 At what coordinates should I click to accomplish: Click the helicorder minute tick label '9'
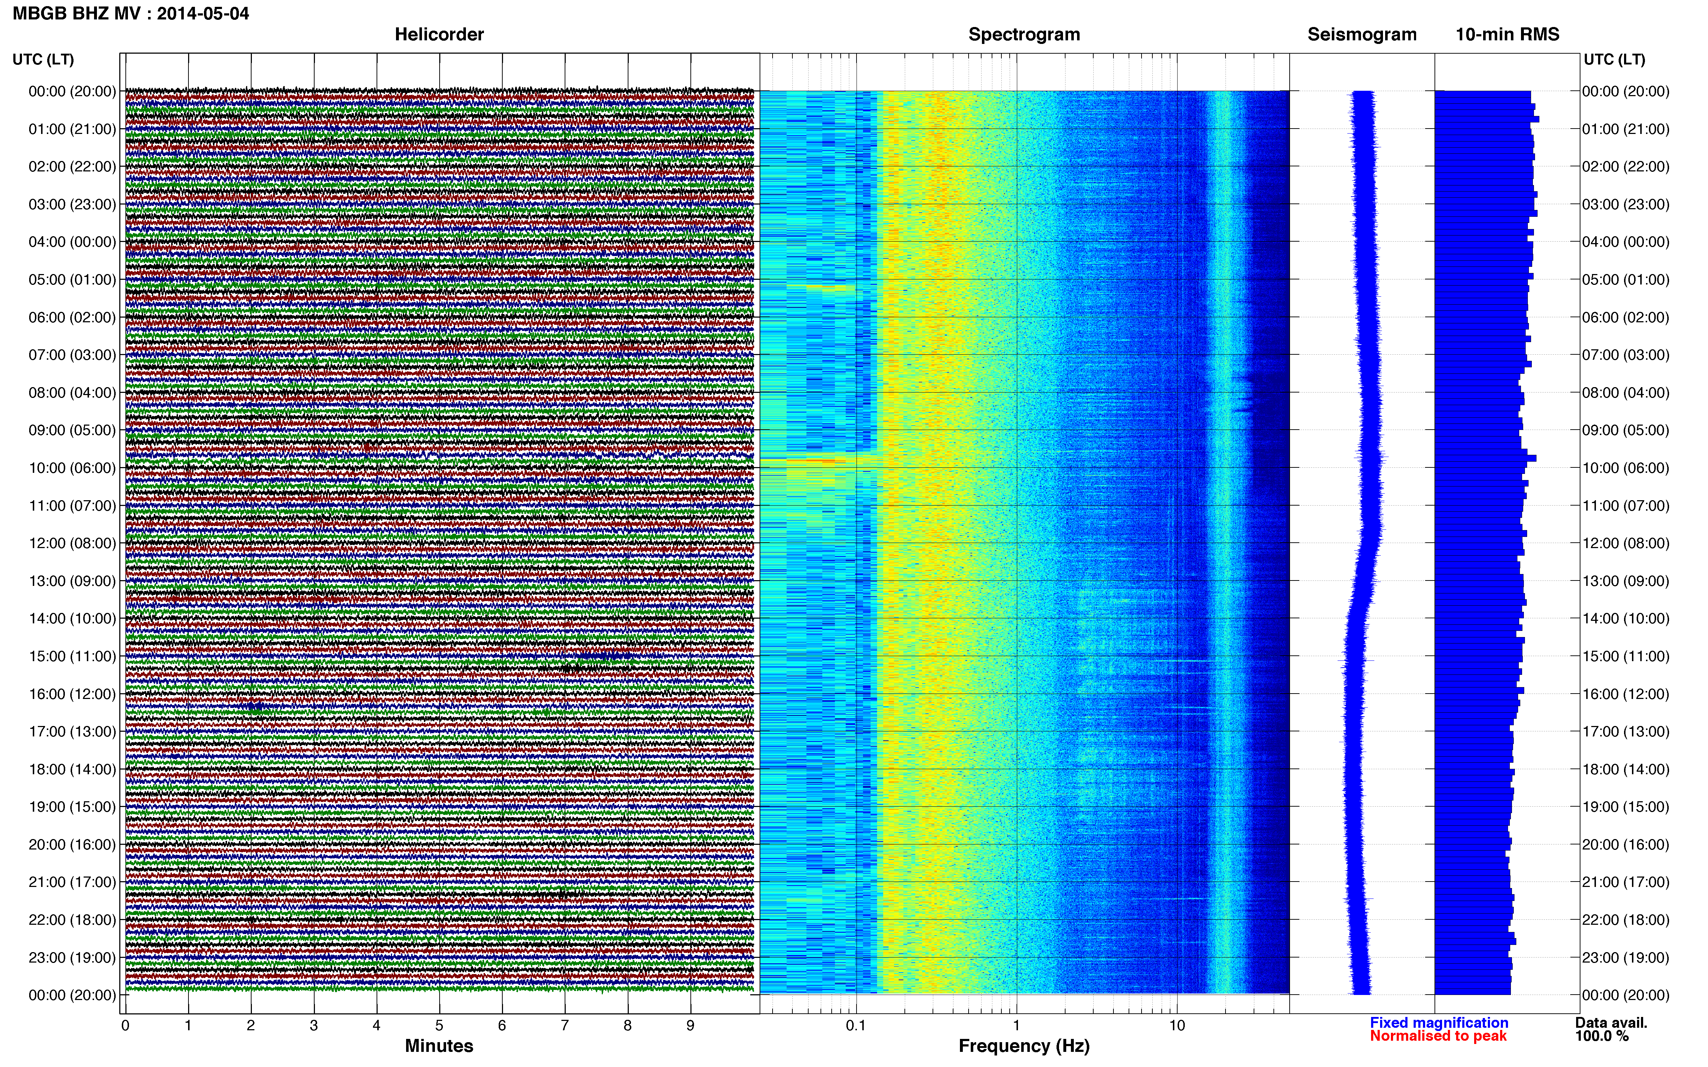(690, 1025)
